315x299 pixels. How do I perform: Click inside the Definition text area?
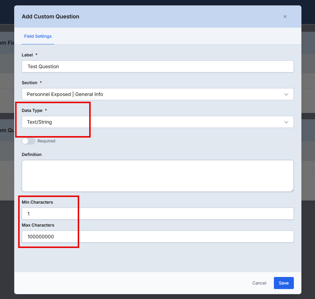coord(157,176)
